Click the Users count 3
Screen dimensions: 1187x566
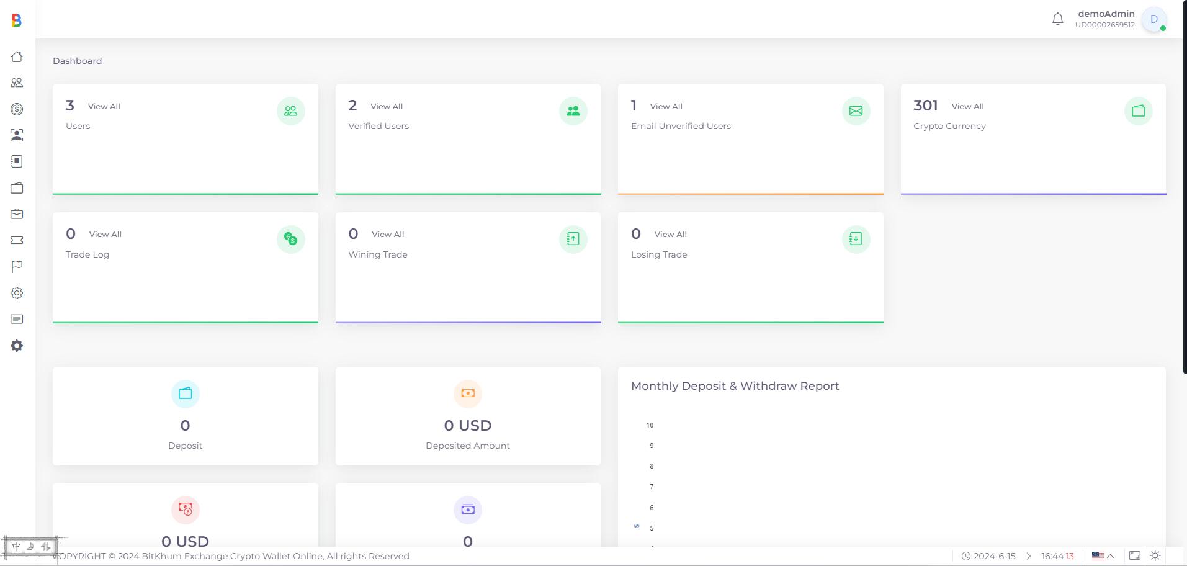(70, 106)
